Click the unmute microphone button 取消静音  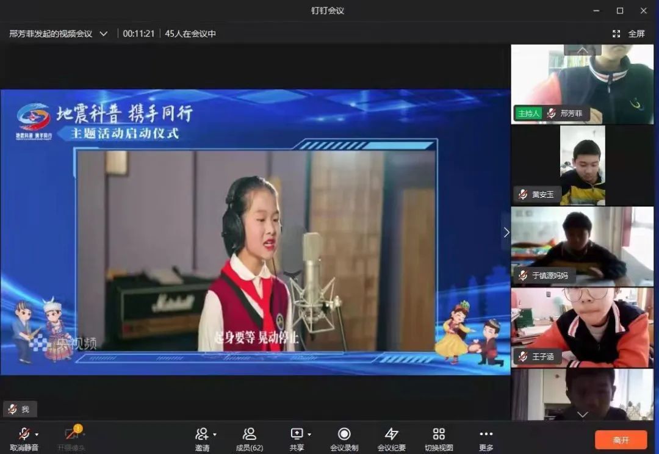(x=24, y=439)
